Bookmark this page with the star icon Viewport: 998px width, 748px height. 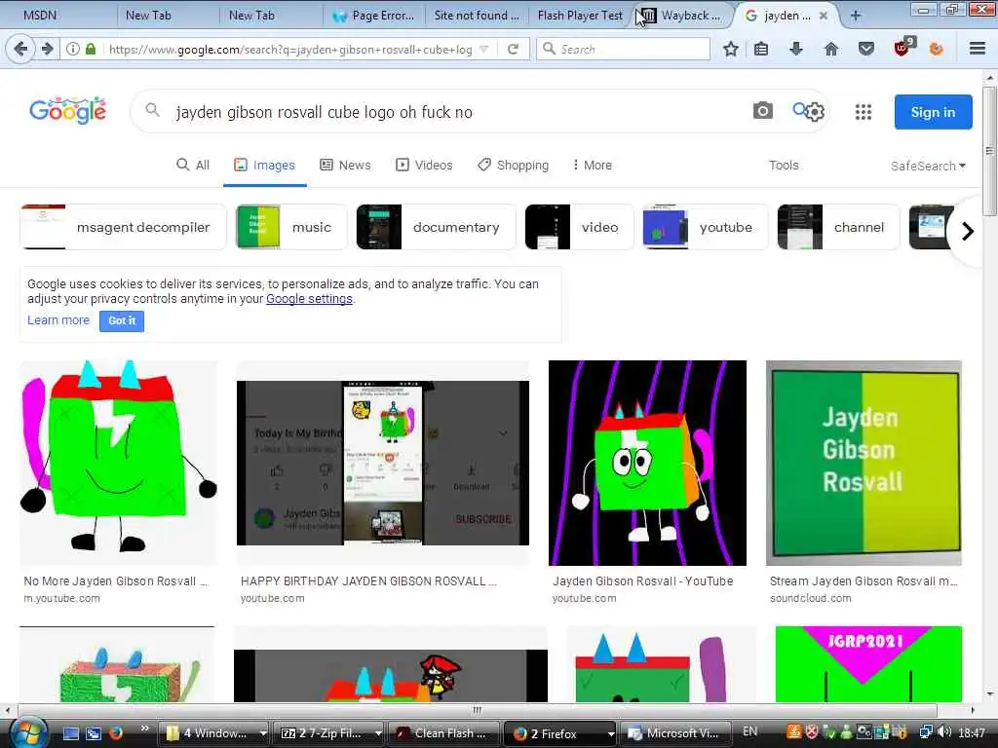click(x=731, y=49)
